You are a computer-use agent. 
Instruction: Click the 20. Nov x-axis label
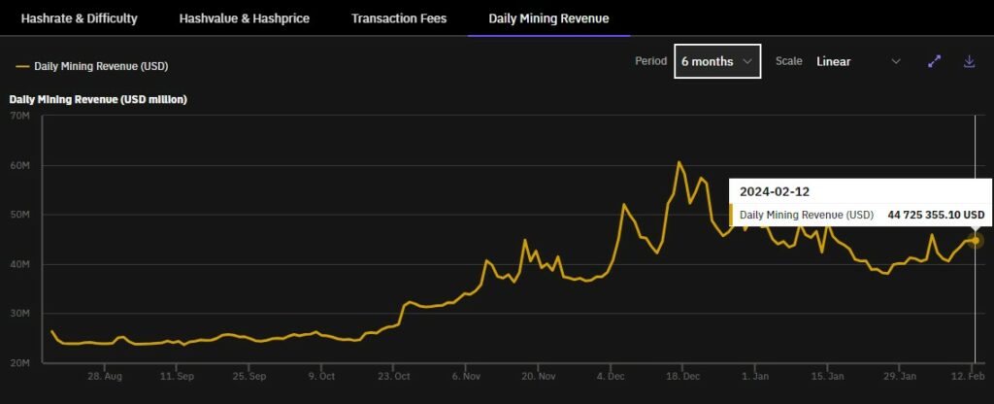(538, 376)
